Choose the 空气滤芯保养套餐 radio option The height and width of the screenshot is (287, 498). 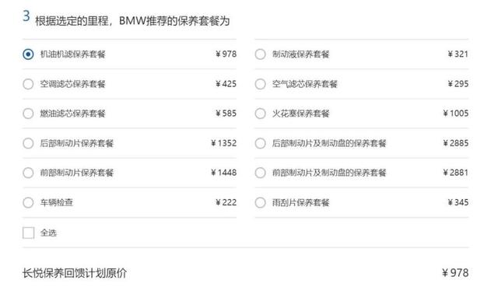point(260,84)
